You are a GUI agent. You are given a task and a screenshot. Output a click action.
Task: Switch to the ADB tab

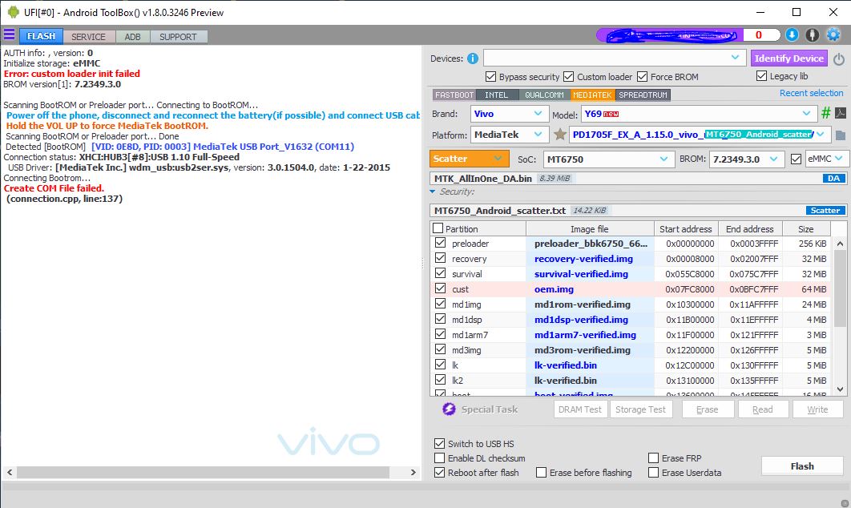point(132,36)
